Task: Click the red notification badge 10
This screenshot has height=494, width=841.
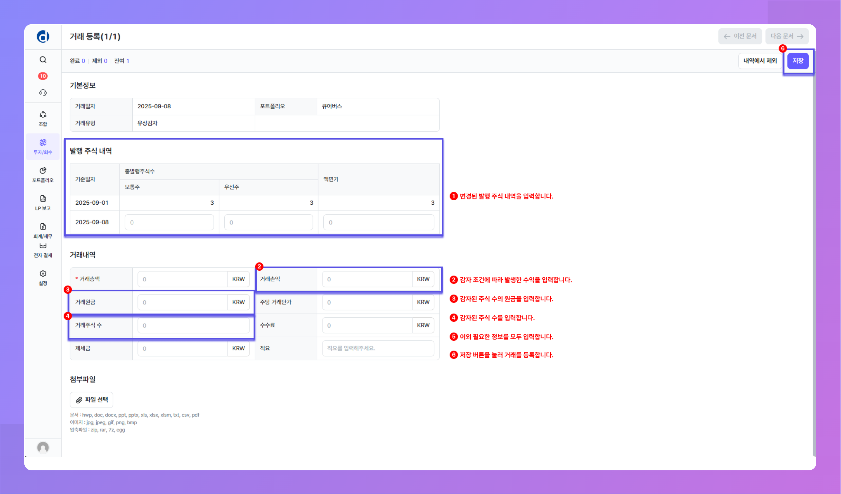Action: (x=43, y=76)
